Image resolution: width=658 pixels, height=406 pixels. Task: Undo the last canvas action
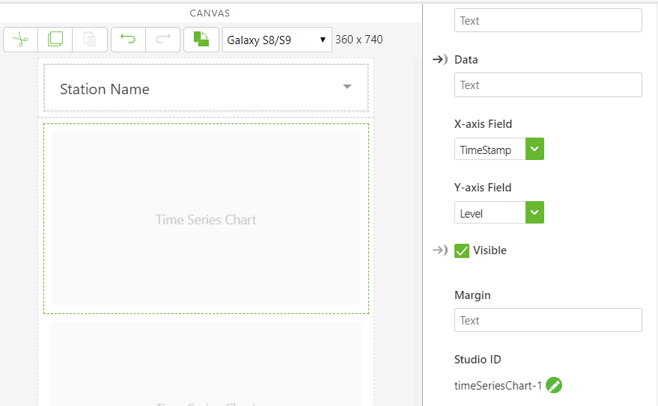point(128,40)
